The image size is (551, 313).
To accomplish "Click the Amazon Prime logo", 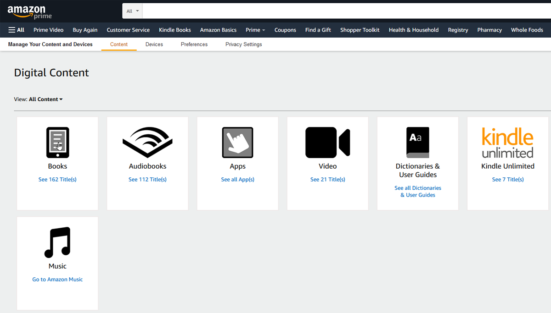I will coord(29,11).
